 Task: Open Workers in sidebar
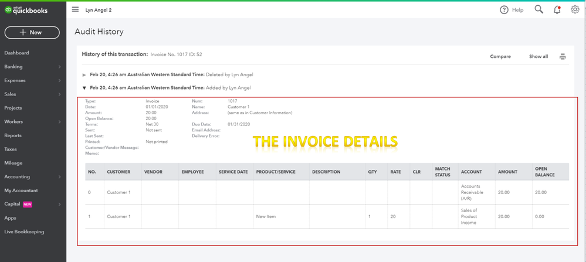[13, 122]
